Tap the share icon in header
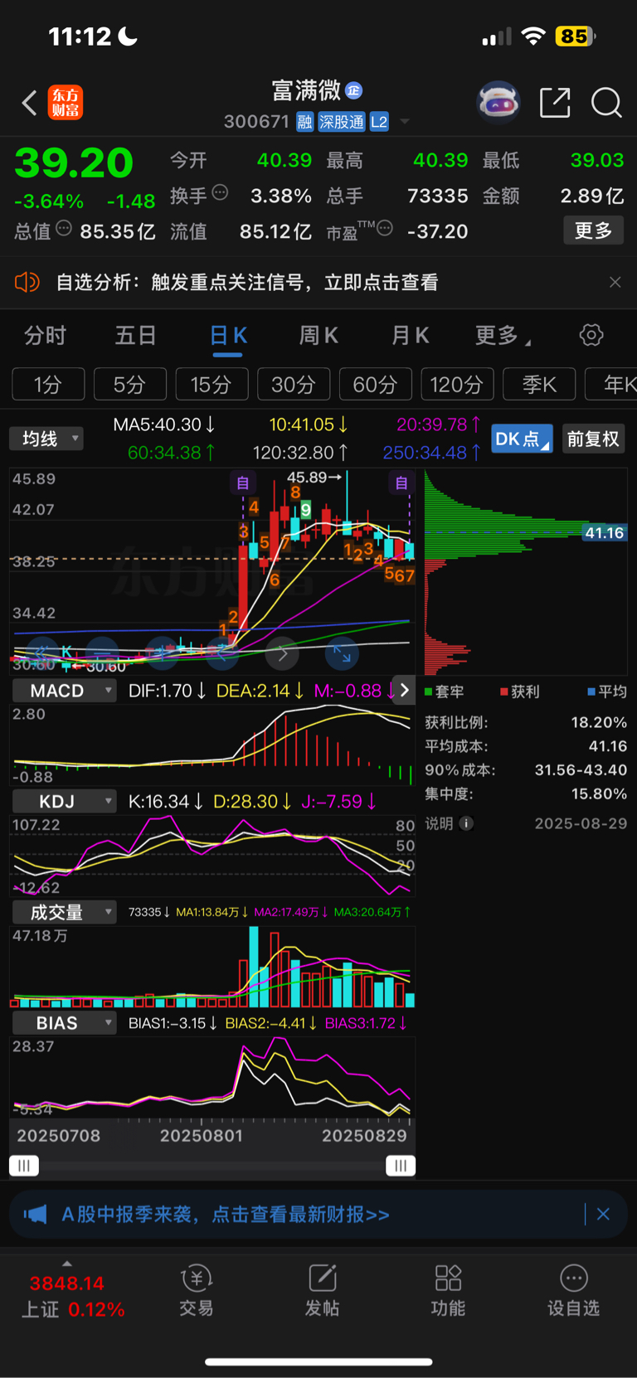 click(555, 103)
